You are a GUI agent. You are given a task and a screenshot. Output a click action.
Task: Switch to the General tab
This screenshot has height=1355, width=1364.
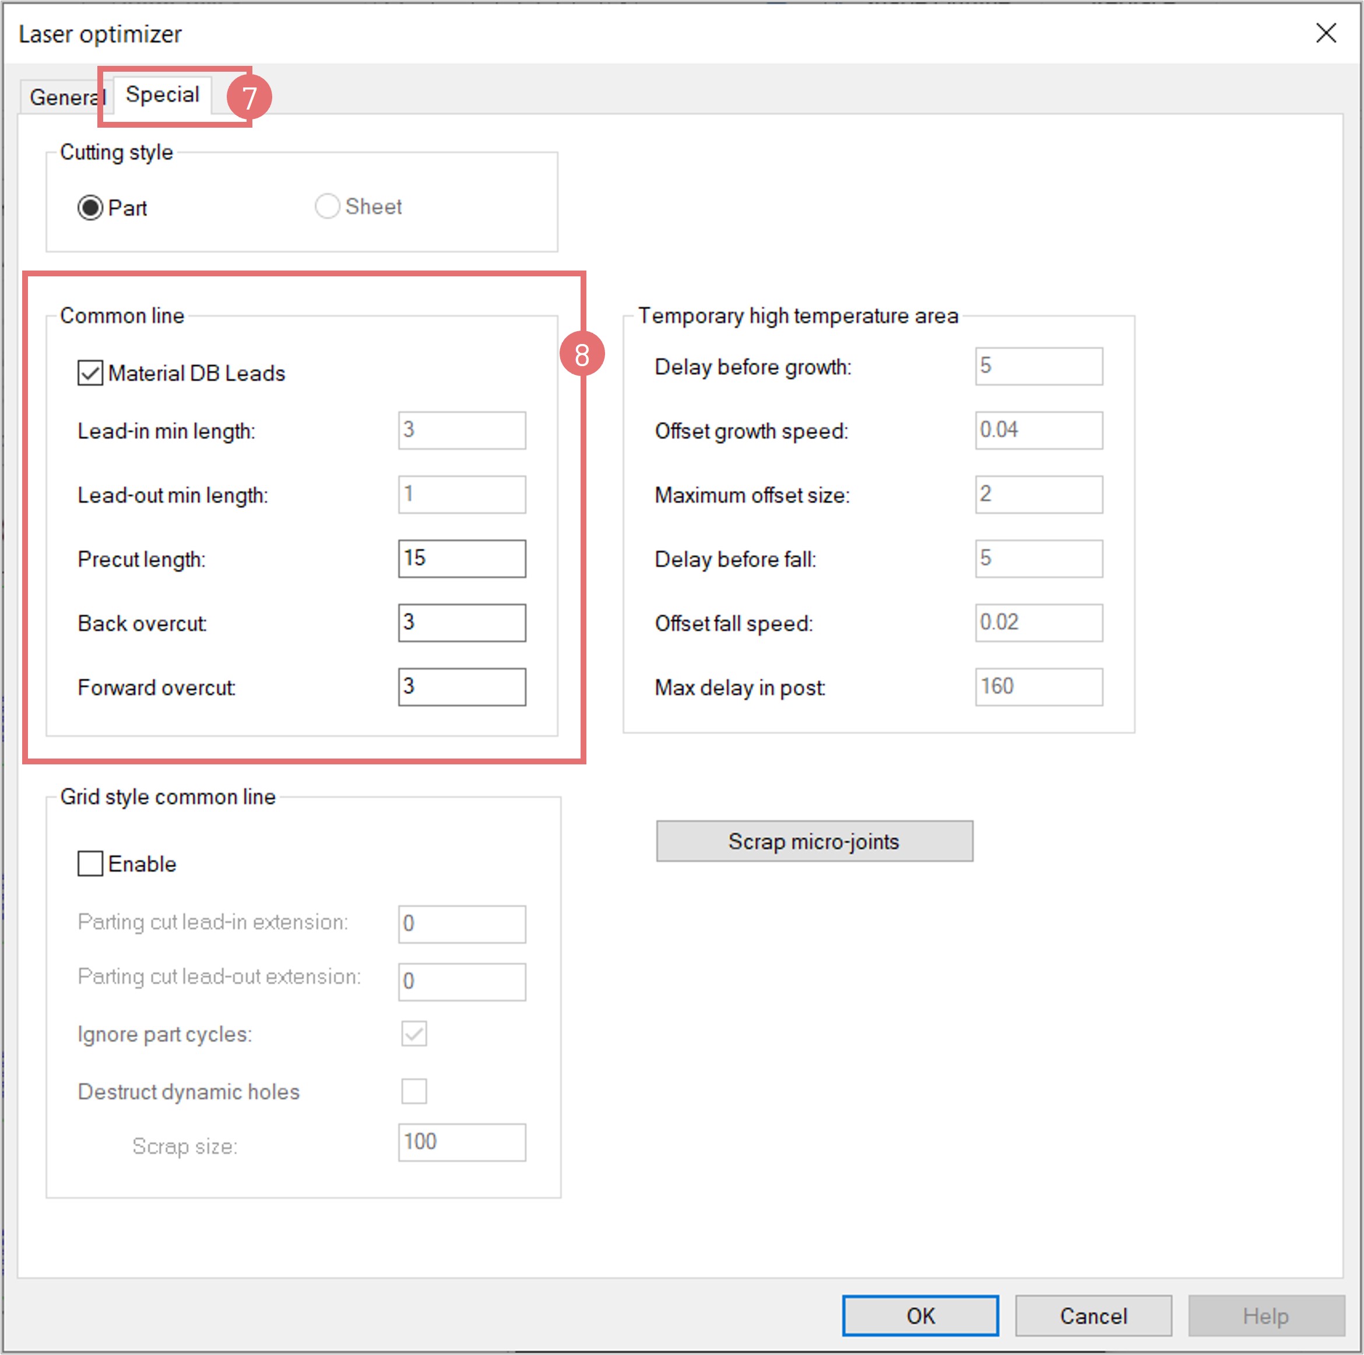pos(64,97)
